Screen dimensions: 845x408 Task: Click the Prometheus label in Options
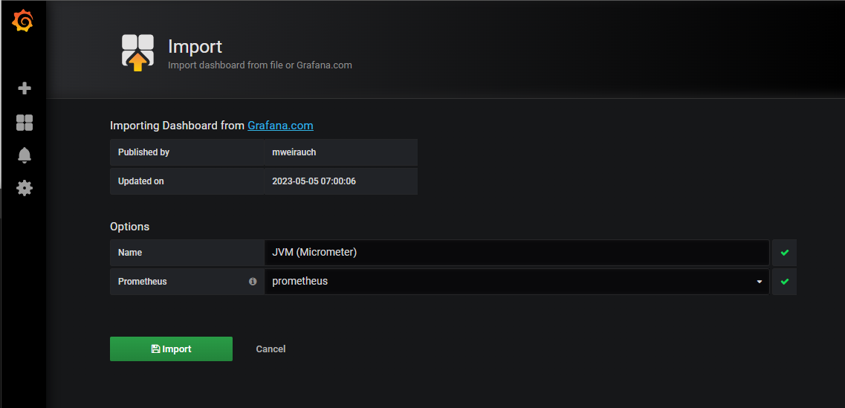click(x=142, y=282)
